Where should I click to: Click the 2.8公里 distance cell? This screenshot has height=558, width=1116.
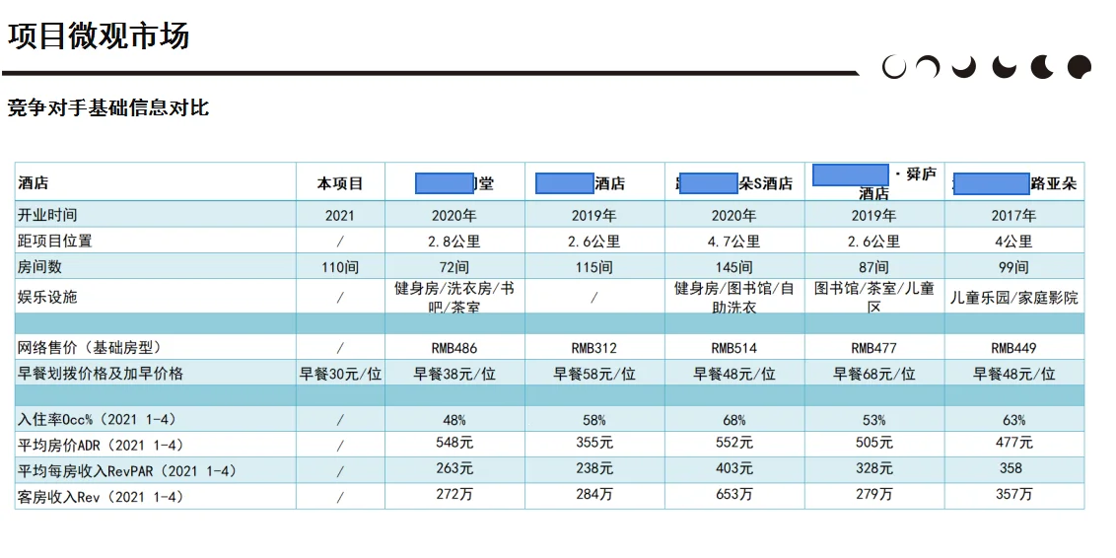point(454,242)
